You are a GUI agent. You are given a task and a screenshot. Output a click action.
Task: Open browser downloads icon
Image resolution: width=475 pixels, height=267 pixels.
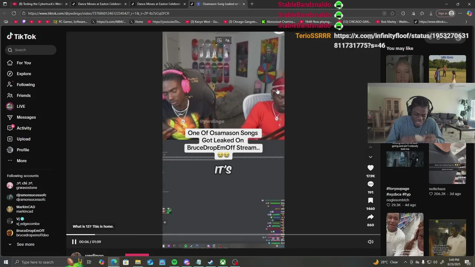(x=431, y=13)
